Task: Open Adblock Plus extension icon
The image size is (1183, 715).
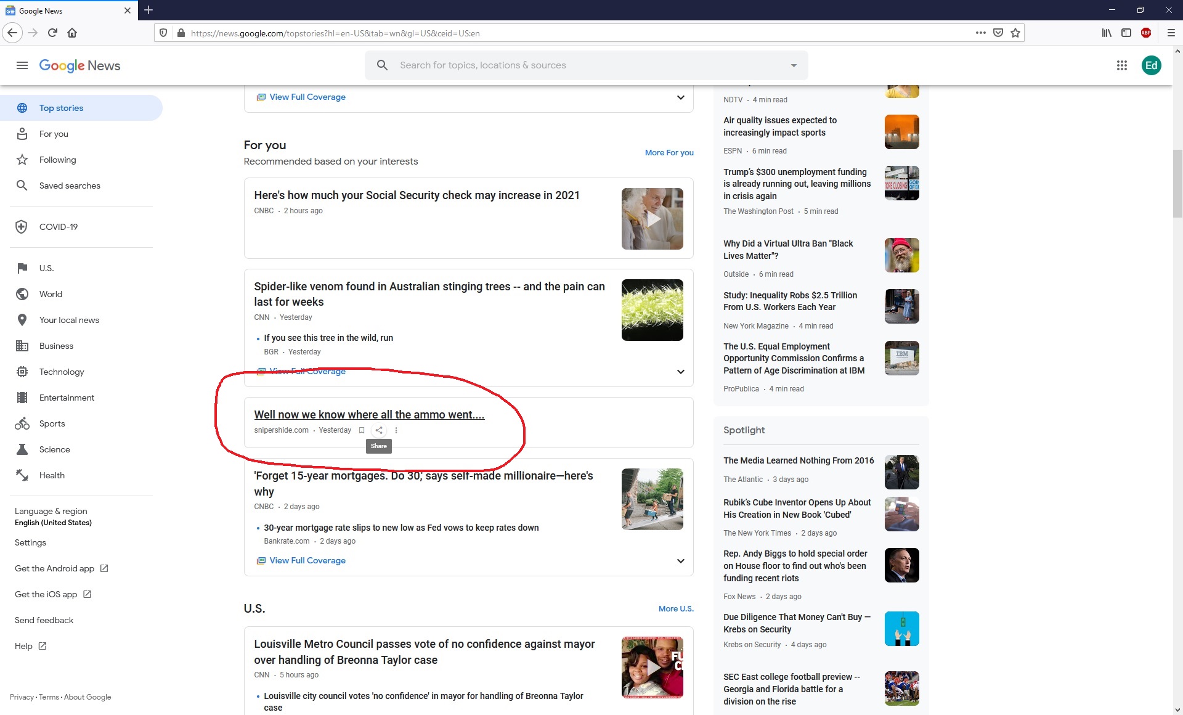Action: (1146, 33)
